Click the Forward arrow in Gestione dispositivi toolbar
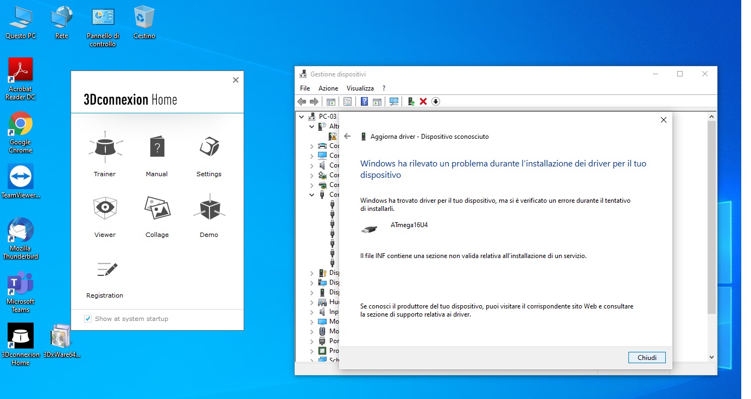 click(314, 101)
